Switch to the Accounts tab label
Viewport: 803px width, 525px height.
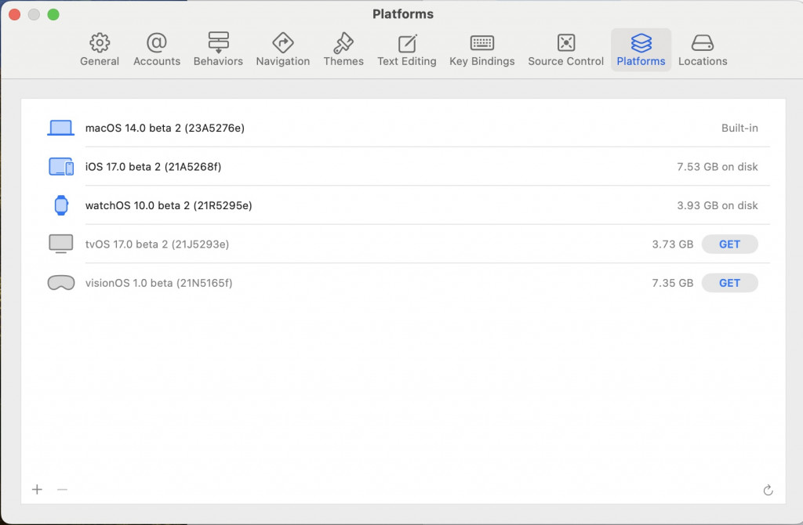coord(157,61)
